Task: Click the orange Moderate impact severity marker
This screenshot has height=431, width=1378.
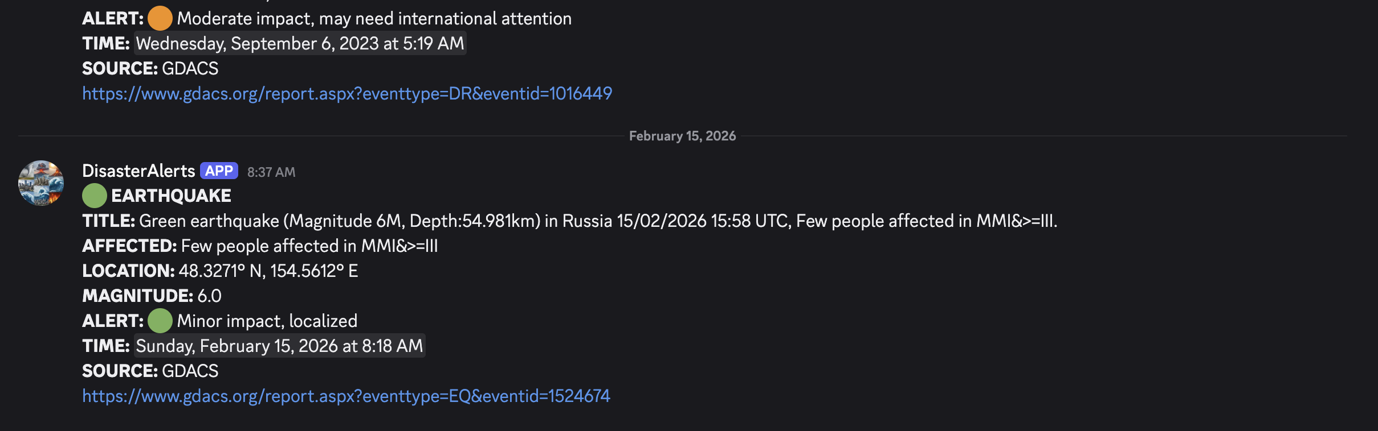Action: coord(160,18)
